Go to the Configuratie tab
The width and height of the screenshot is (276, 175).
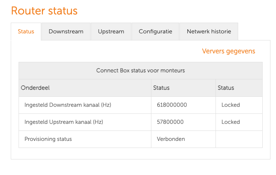[x=155, y=32]
